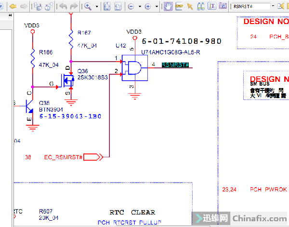
Task: Click the glasses read mode icon
Action: pos(179,6)
